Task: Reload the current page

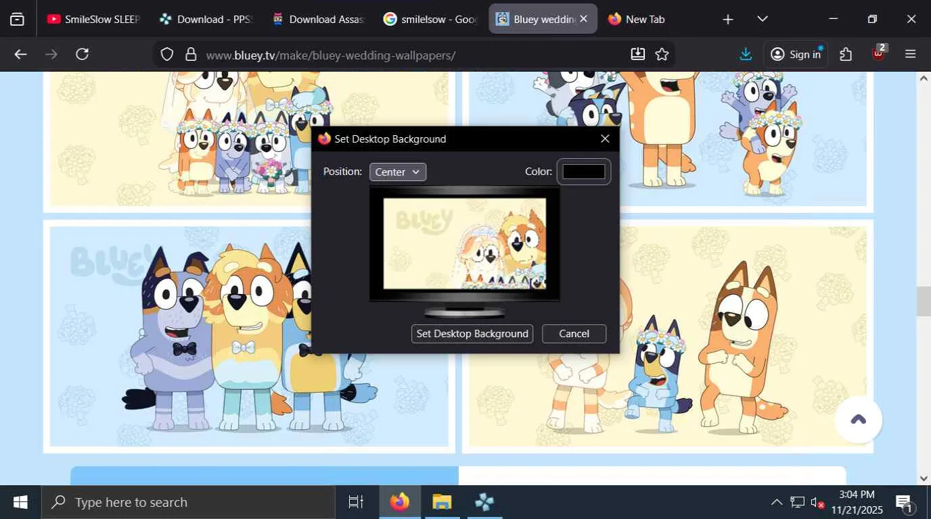Action: pos(83,54)
